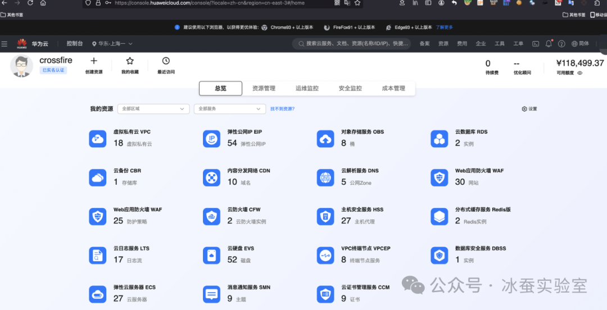This screenshot has height=310, width=607.
Task: Click the 创建资源 plus icon
Action: [x=94, y=61]
